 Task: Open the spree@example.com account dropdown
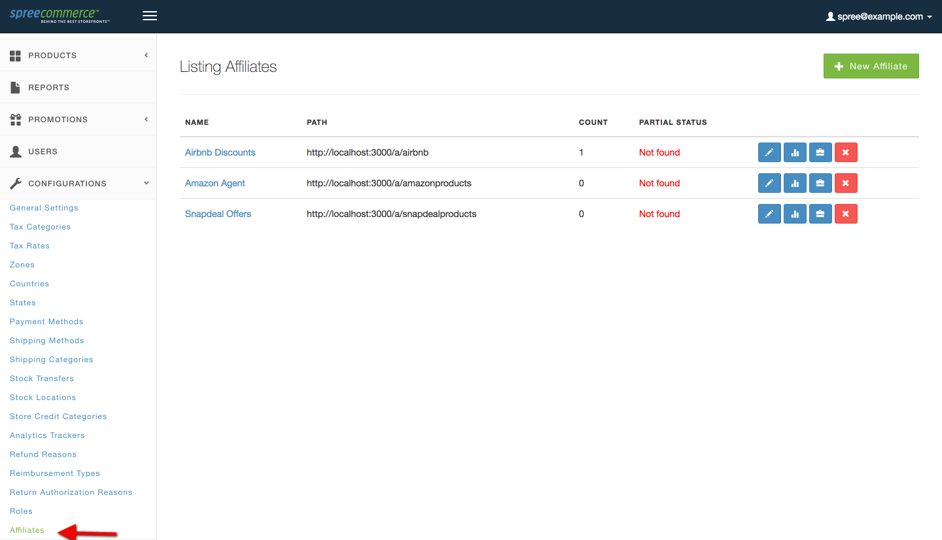click(x=879, y=16)
